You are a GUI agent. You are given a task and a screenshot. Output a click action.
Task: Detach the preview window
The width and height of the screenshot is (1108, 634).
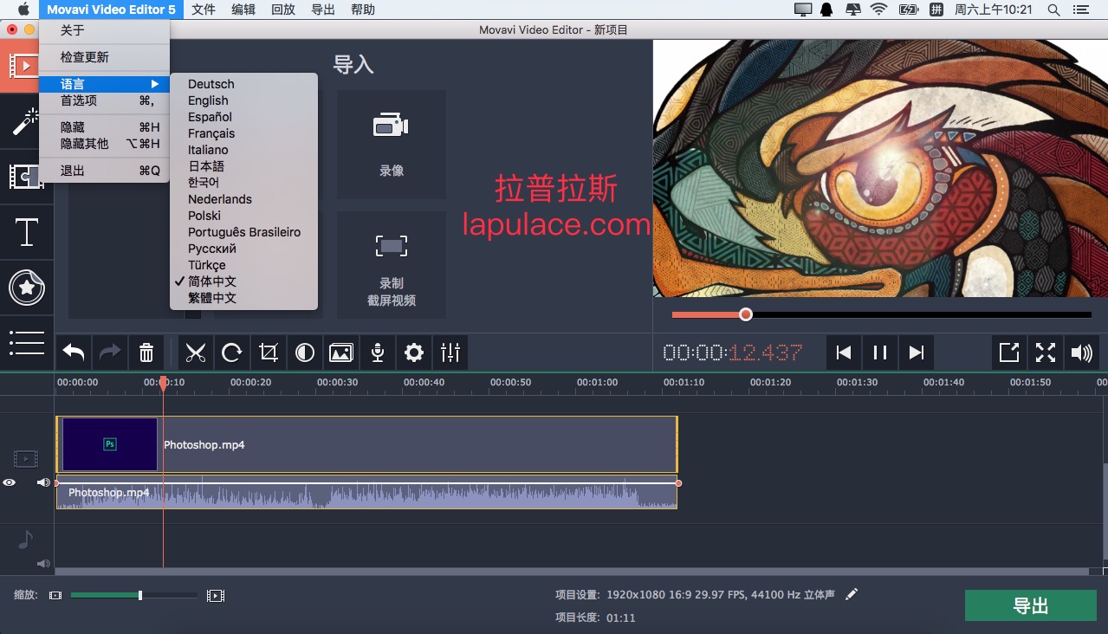point(1009,353)
